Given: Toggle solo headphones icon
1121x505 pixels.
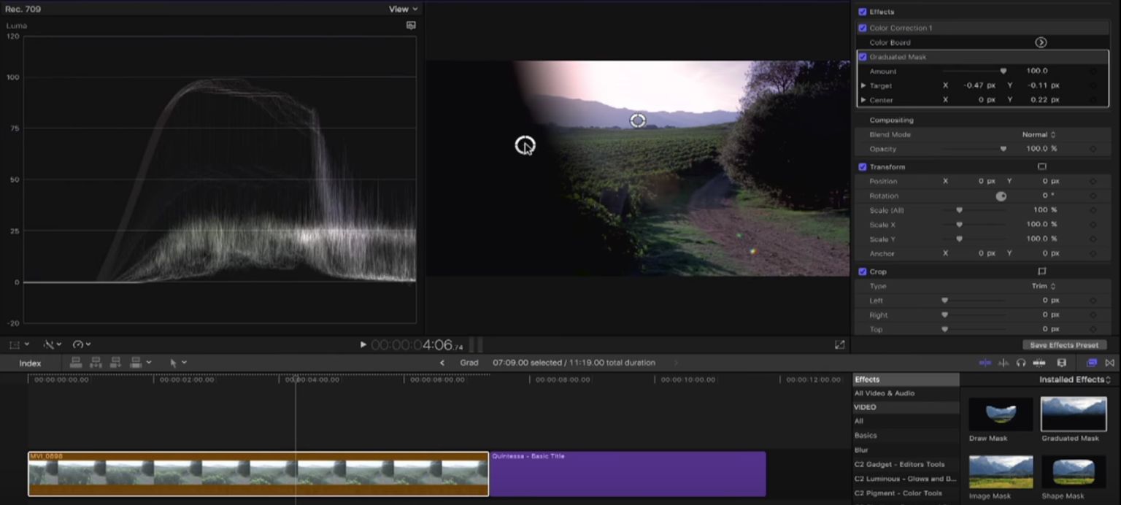Looking at the screenshot, I should click(x=1020, y=363).
